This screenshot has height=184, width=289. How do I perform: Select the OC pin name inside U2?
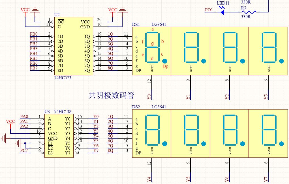point(61,22)
